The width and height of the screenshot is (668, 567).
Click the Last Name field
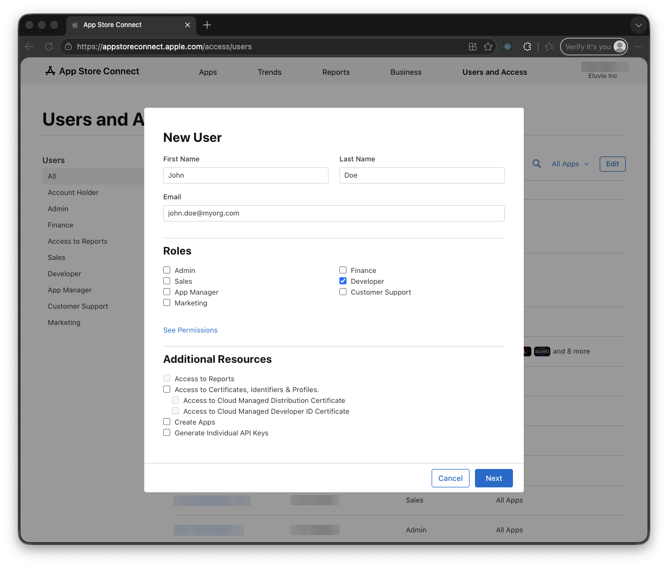point(422,175)
